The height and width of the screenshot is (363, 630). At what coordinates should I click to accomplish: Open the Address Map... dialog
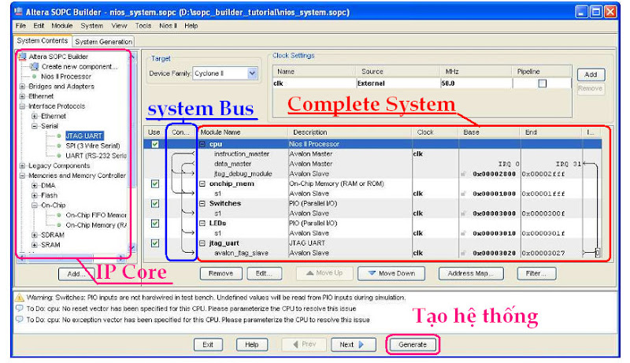[x=470, y=273]
